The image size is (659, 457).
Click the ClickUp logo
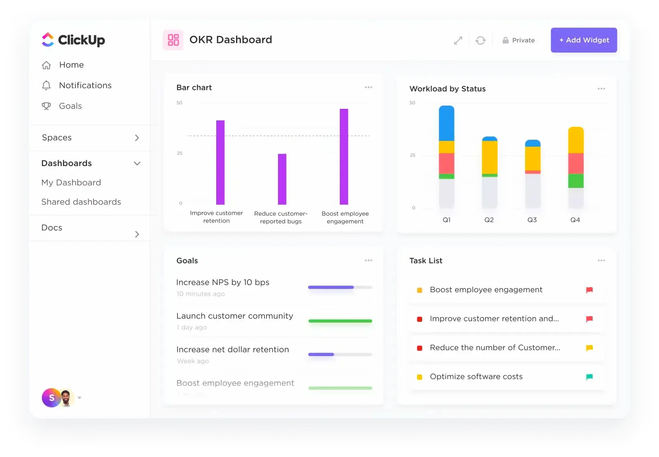[x=72, y=40]
